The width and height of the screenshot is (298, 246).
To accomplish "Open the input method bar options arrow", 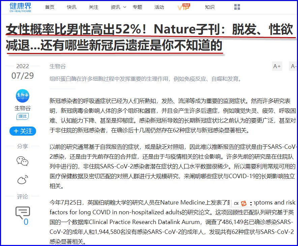I will pos(251,203).
